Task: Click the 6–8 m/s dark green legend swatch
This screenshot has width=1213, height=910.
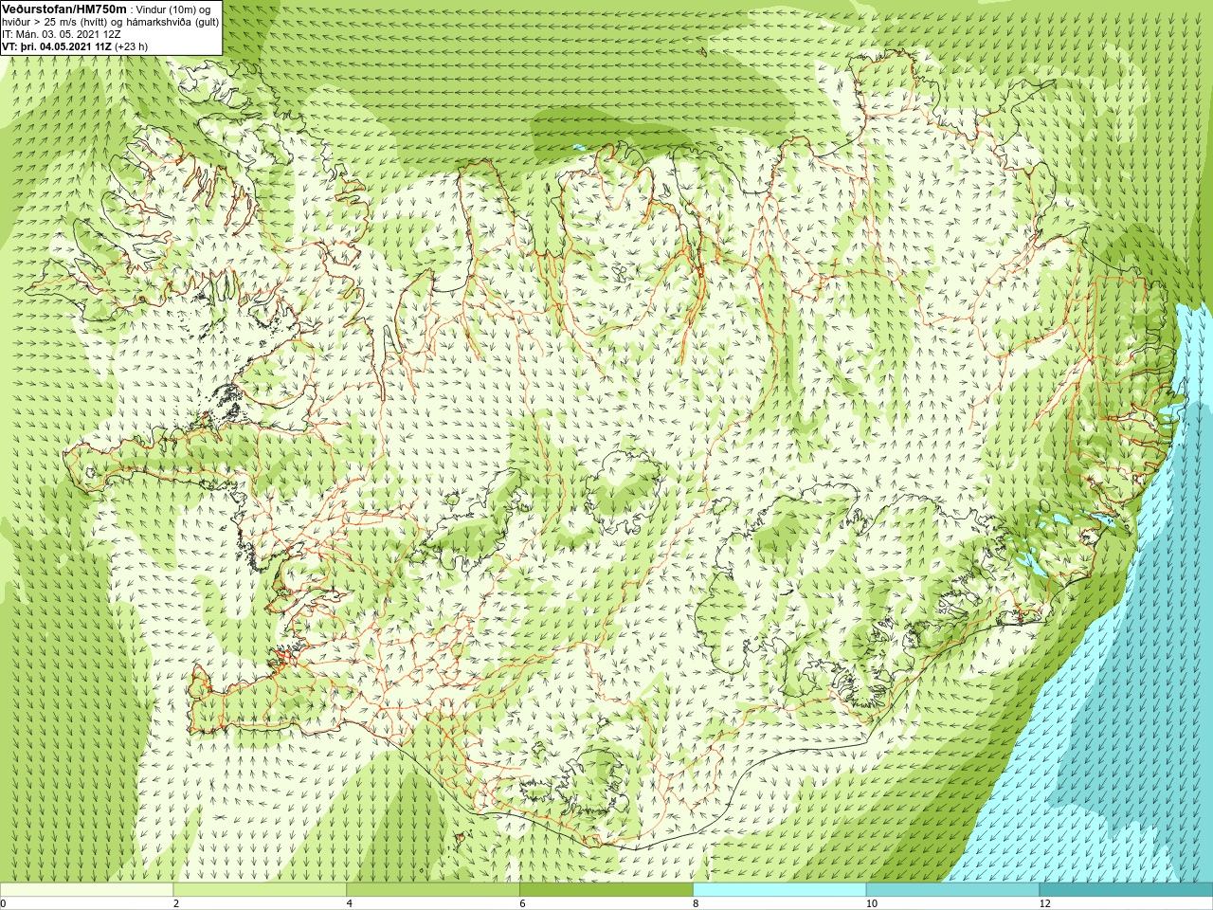Action: (606, 890)
